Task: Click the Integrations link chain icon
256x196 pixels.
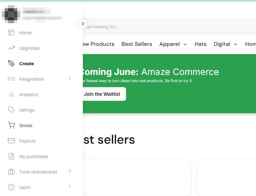Action: [11, 79]
